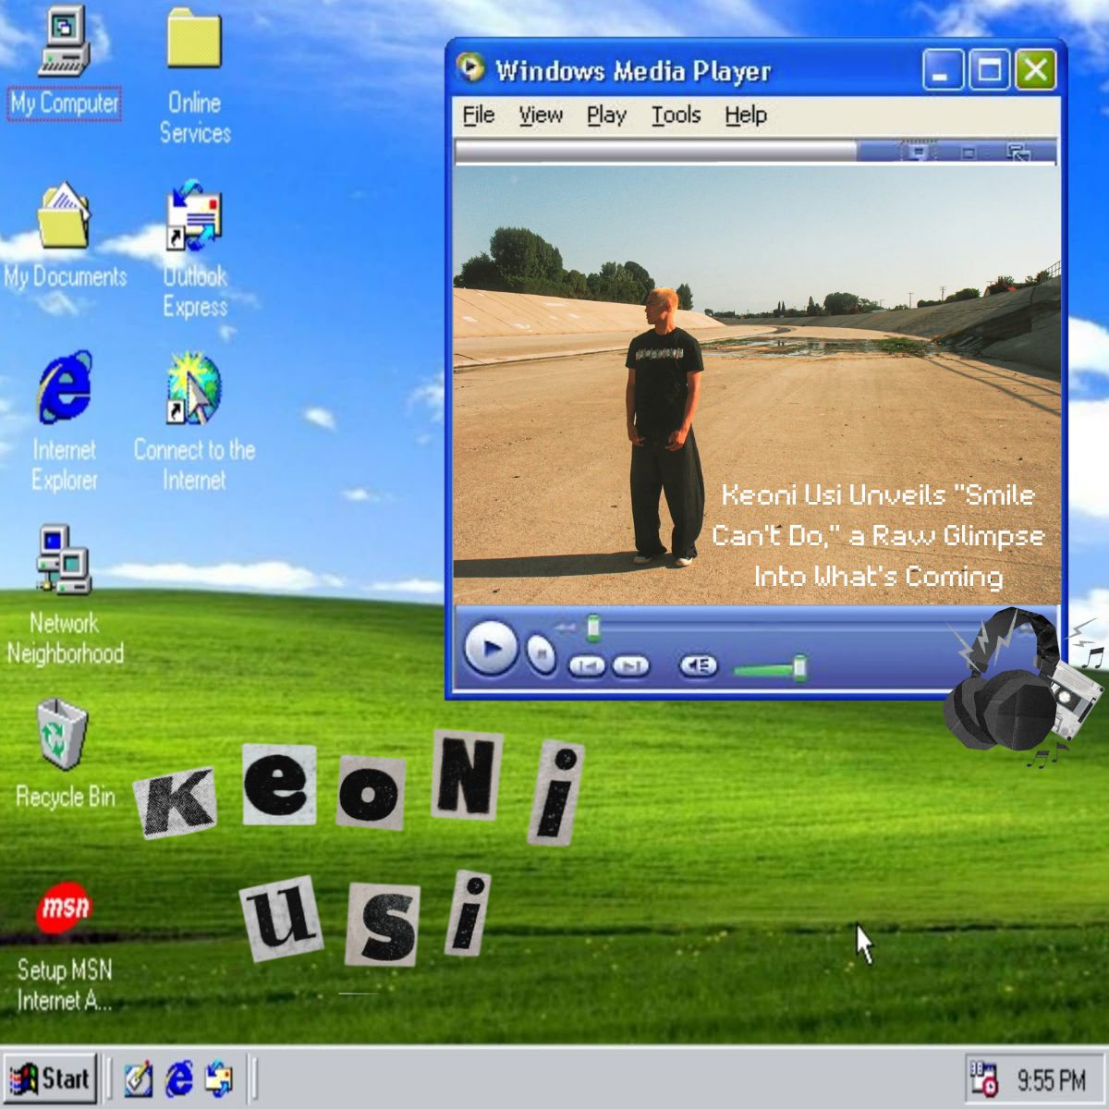The width and height of the screenshot is (1109, 1109).
Task: Minimize the Windows Media Player window
Action: coord(944,70)
